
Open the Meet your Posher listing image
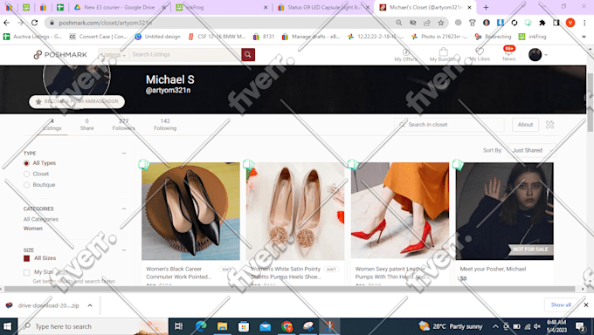click(x=504, y=211)
